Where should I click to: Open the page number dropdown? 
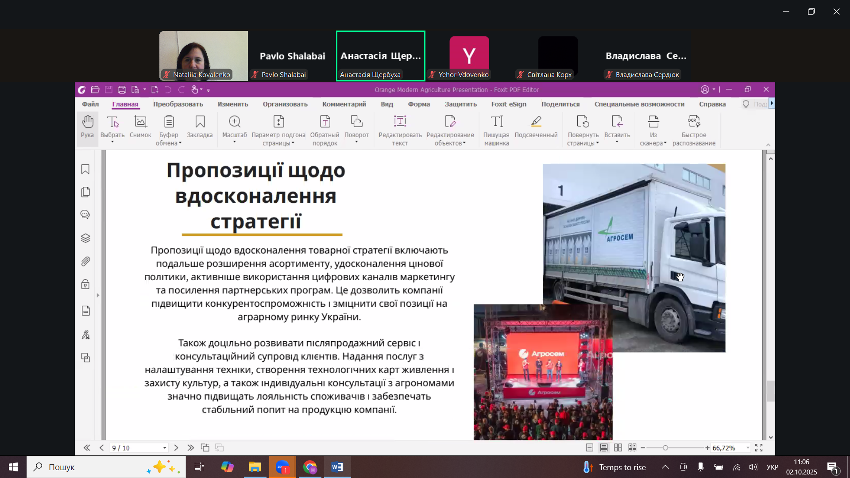(165, 448)
